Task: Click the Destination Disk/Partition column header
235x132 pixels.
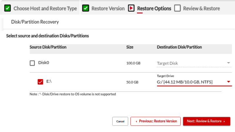Action: 179,47
